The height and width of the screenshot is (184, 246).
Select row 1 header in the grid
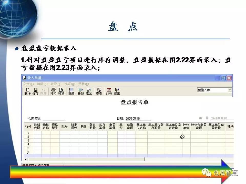[28, 133]
